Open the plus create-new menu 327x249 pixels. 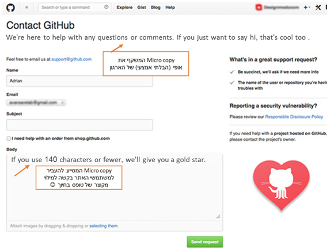pyautogui.click(x=307, y=7)
